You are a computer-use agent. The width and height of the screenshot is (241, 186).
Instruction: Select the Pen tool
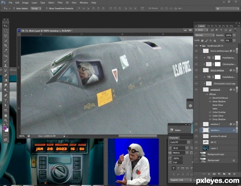point(6,95)
